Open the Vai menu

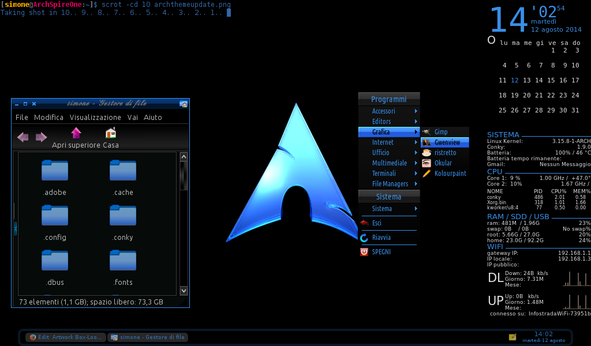tap(133, 118)
